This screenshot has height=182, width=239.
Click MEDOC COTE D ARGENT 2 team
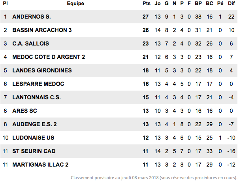click(49, 57)
